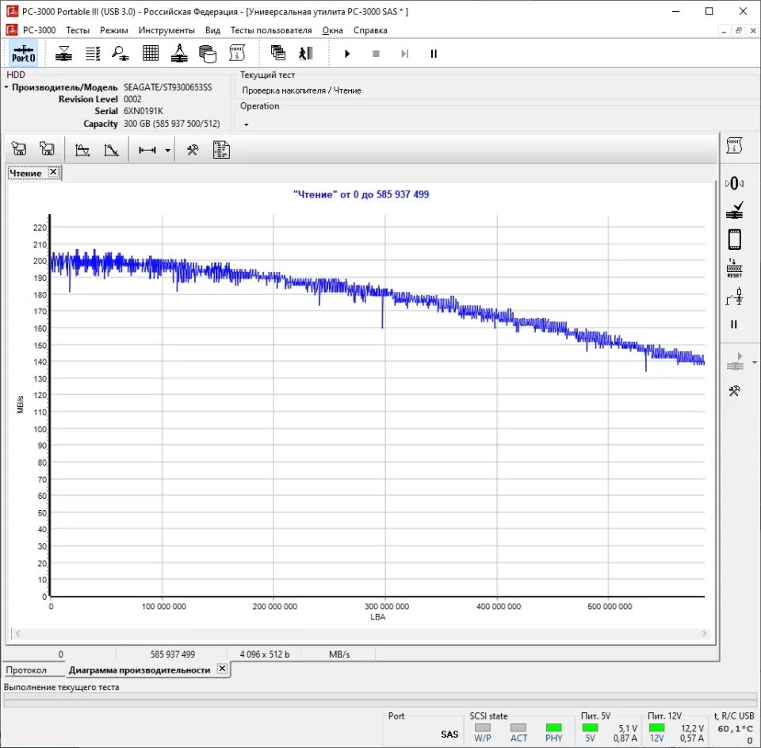Expand the small arrow beside the greyed sidebar icon

click(x=754, y=362)
